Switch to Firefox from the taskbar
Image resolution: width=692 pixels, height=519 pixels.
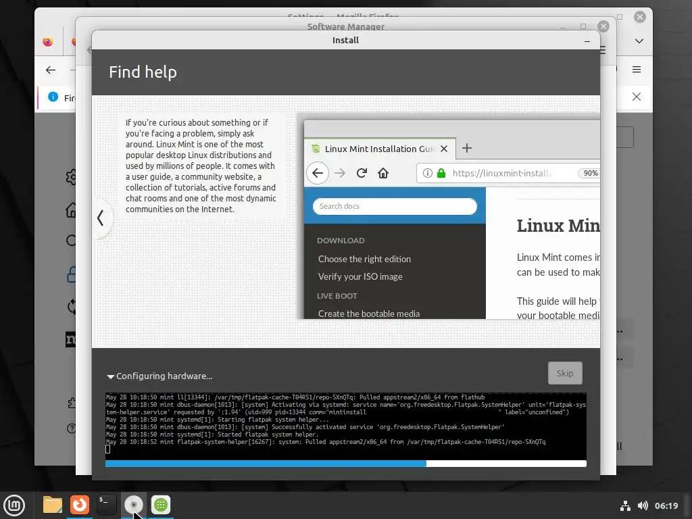[x=80, y=505]
